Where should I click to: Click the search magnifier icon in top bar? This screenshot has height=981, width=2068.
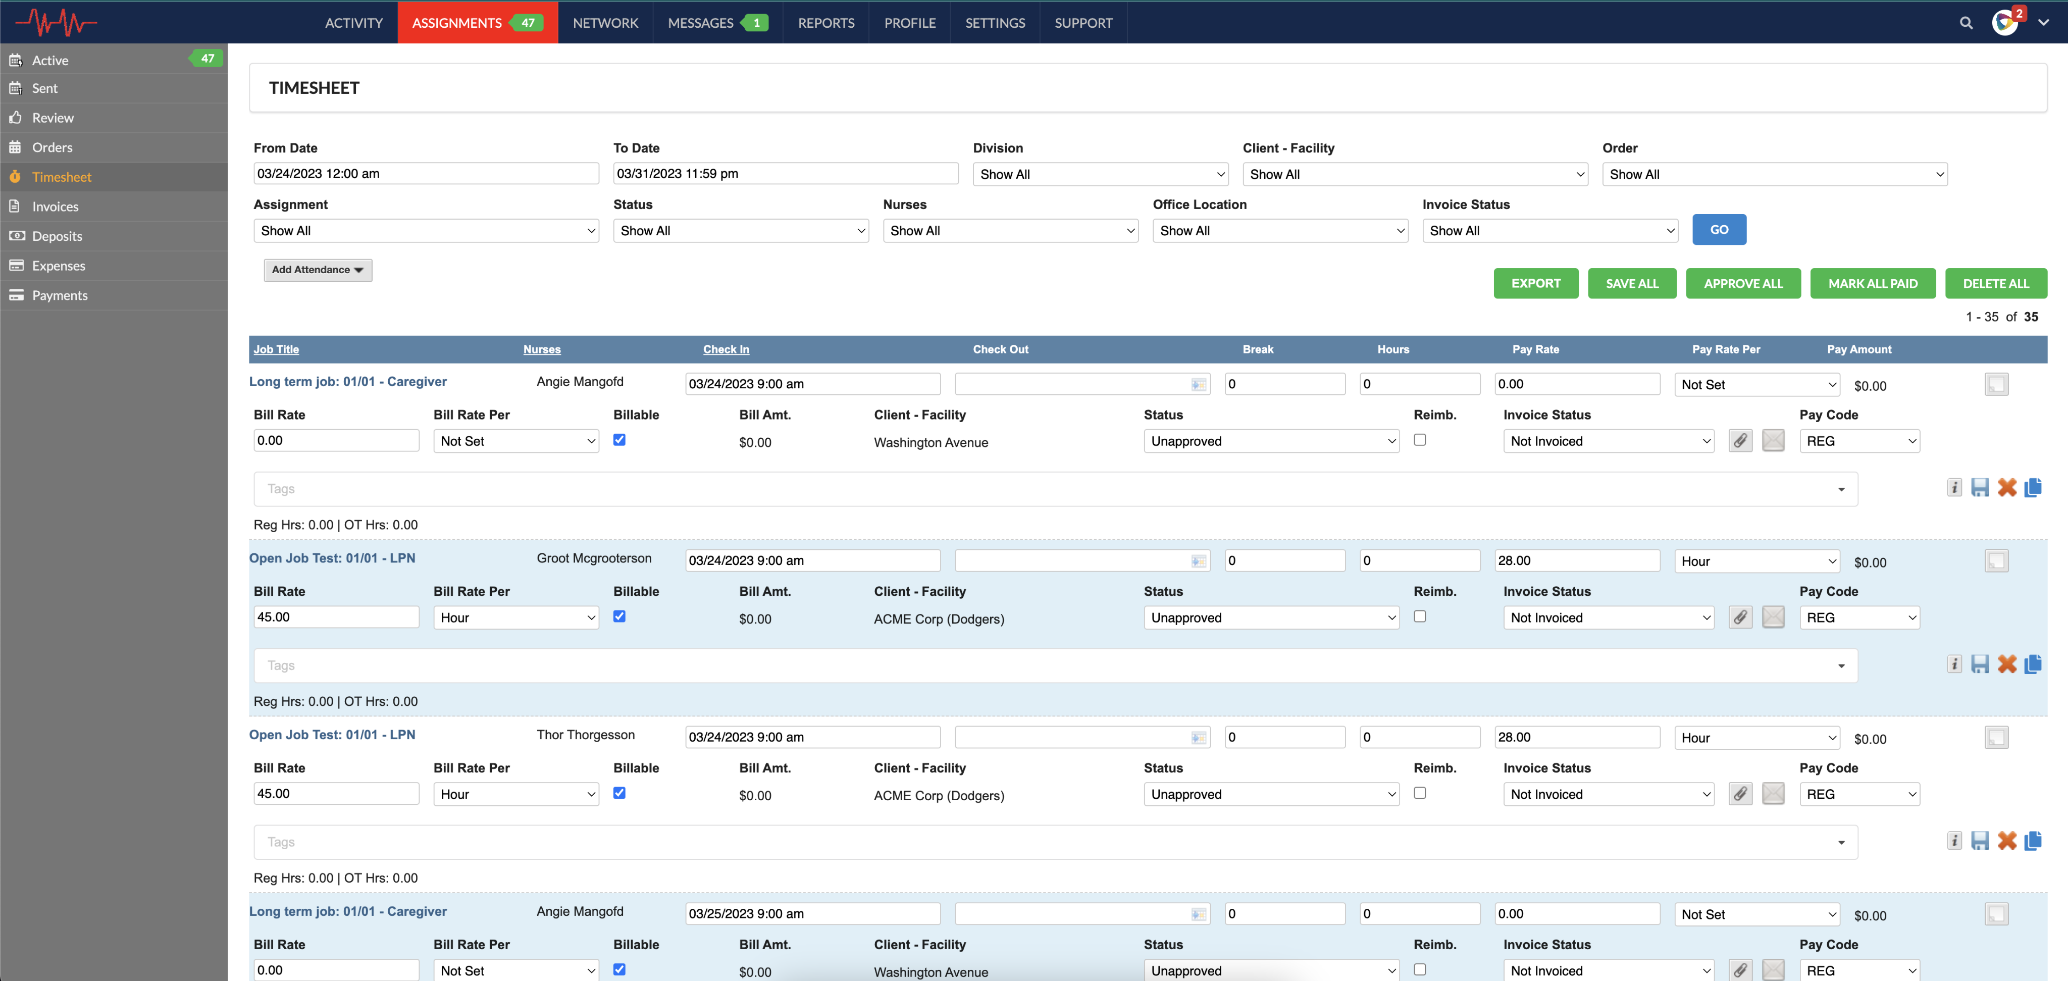[1966, 23]
